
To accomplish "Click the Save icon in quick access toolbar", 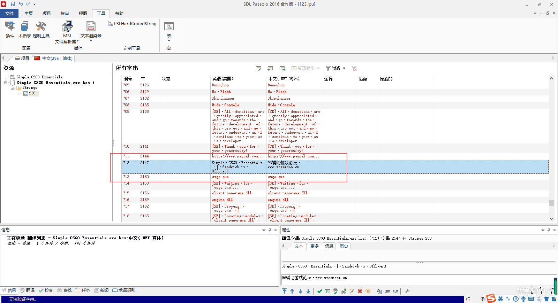I will point(13,4).
